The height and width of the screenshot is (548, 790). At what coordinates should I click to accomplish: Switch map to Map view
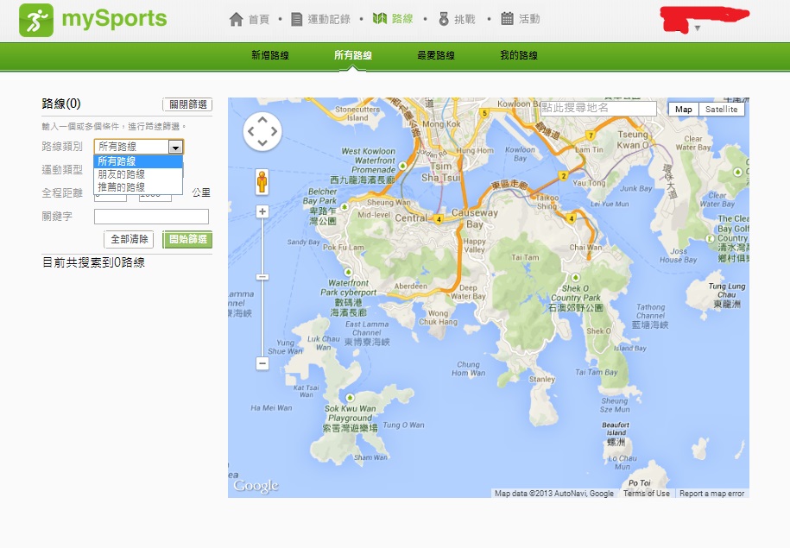(x=683, y=110)
